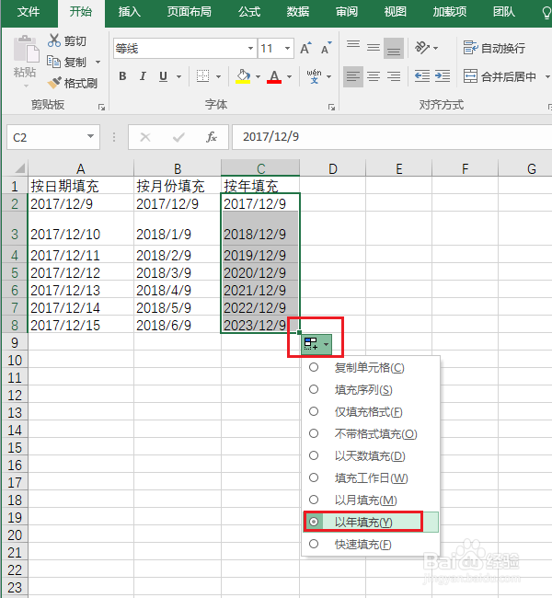Toggle Bold formatting
Viewport: 552px width, 598px height.
(122, 76)
